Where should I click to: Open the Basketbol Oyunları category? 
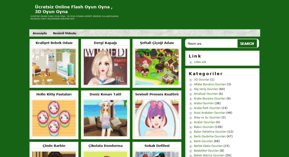coord(206,151)
